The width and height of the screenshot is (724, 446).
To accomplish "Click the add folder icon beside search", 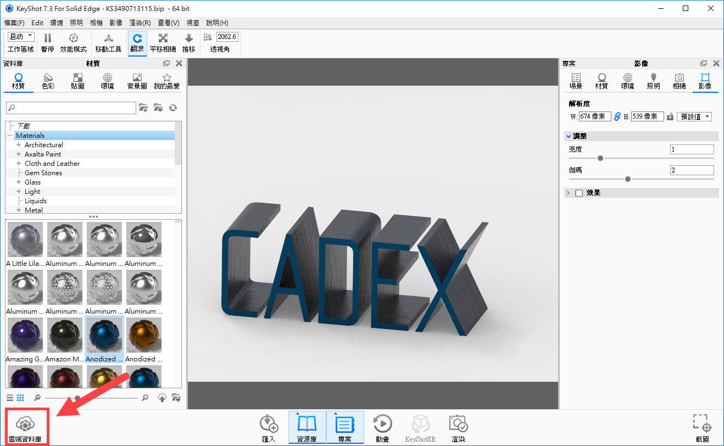I will pos(143,108).
